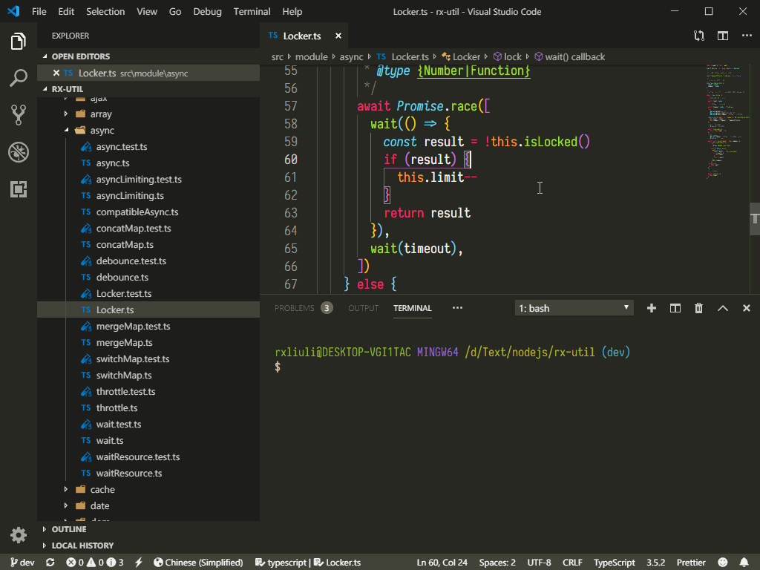Open the Search panel in the activity bar
This screenshot has height=570, width=760.
[x=19, y=77]
